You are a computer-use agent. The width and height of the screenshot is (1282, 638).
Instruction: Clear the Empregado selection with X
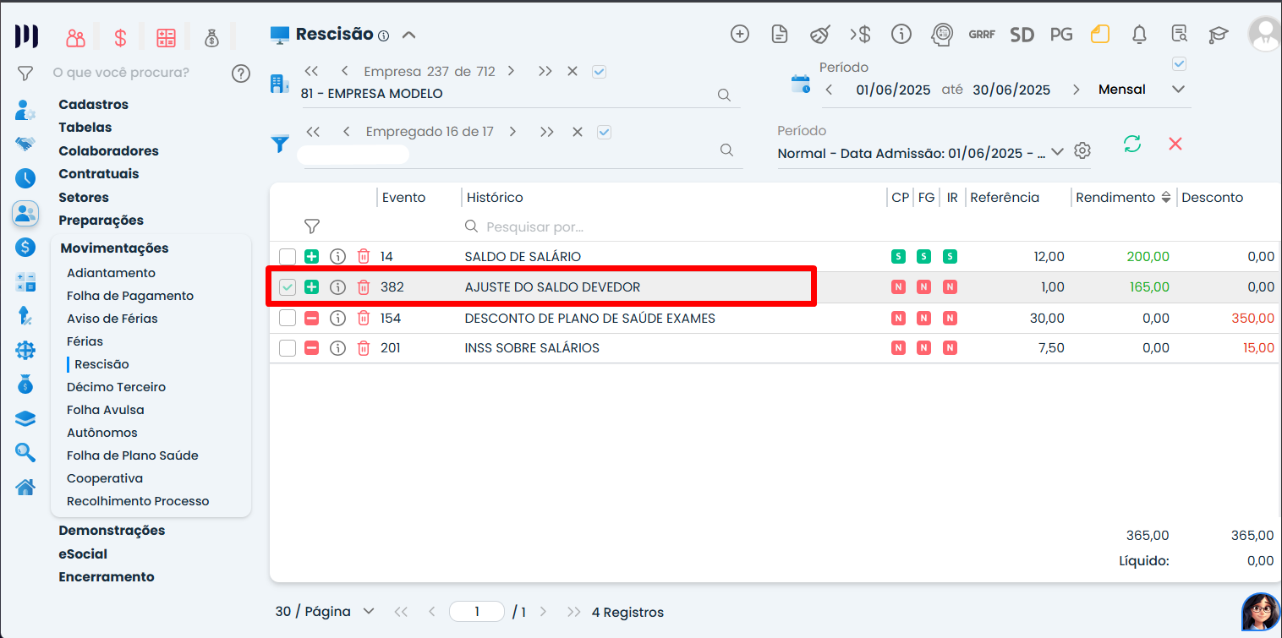point(578,132)
